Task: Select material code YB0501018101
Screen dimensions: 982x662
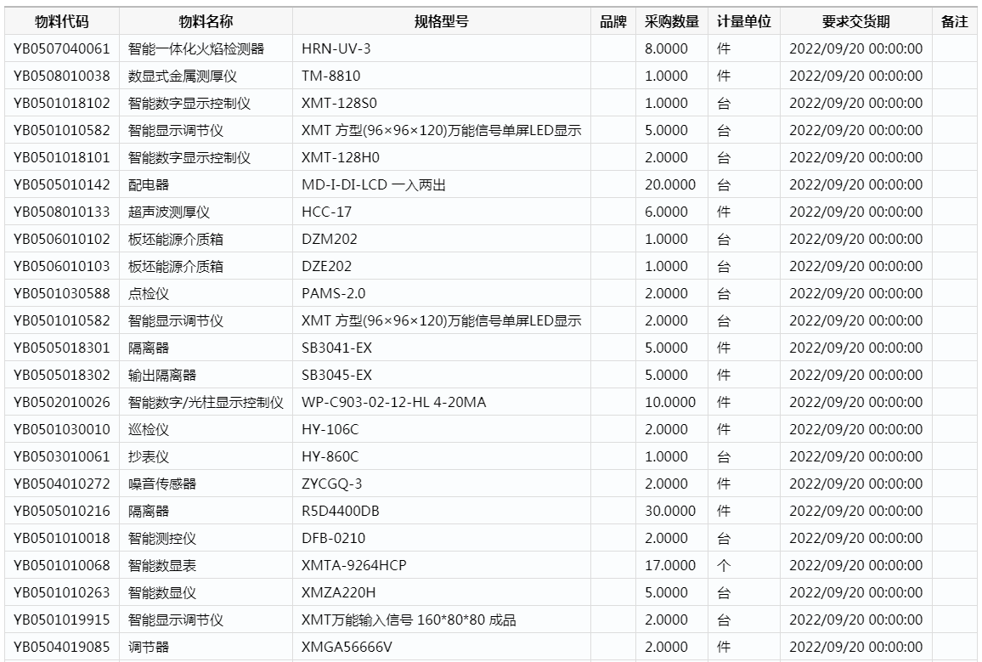Action: point(62,158)
